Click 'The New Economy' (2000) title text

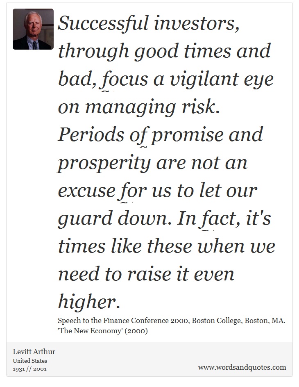click(103, 331)
